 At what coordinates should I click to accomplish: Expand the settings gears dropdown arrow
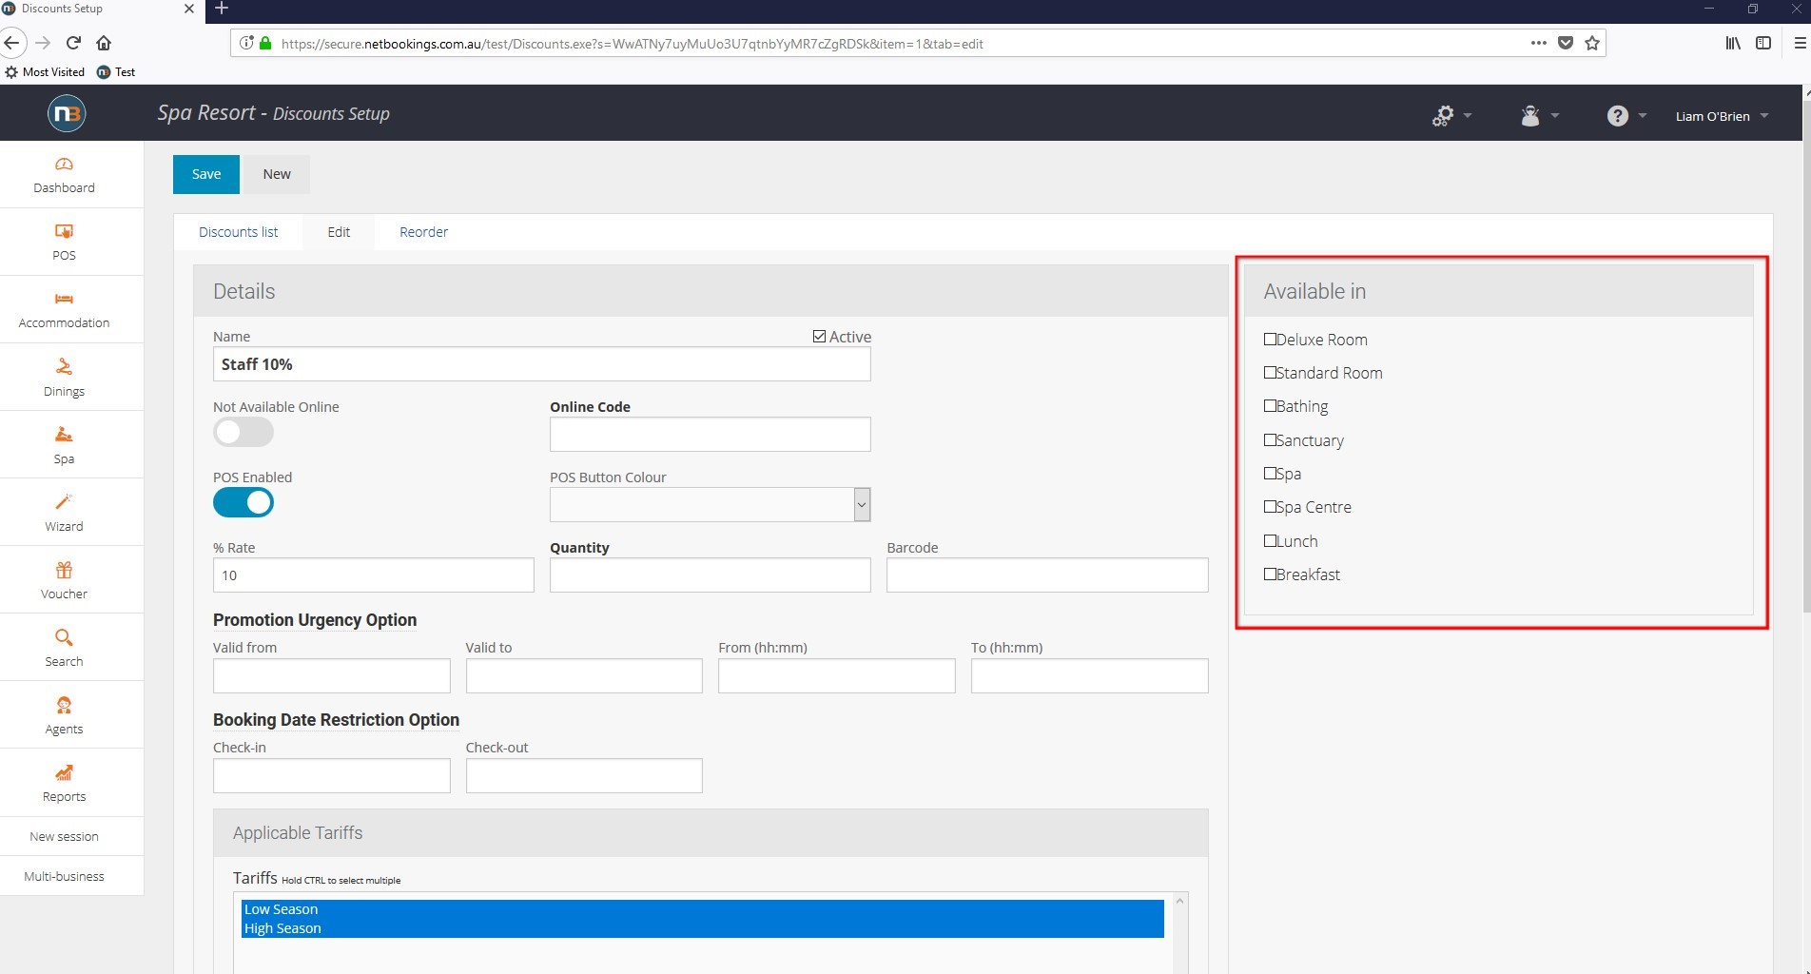coord(1468,116)
